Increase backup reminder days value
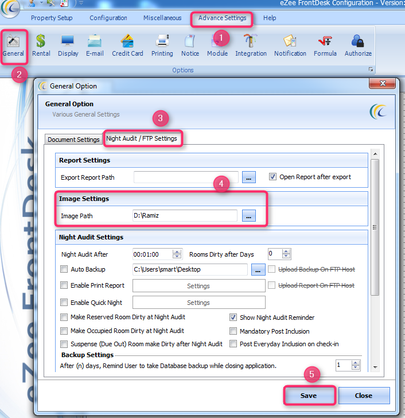Screen dimensions: 405x418 pos(356,363)
